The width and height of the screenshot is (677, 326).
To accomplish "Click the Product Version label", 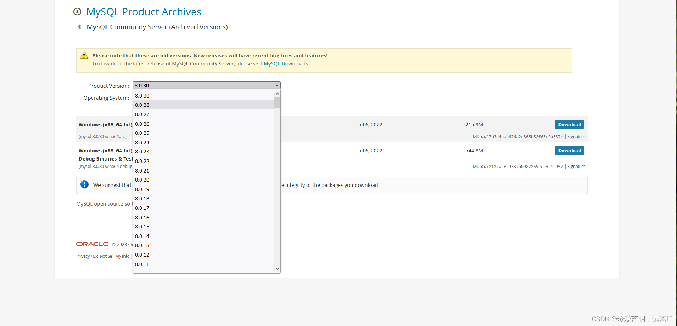I will point(109,86).
